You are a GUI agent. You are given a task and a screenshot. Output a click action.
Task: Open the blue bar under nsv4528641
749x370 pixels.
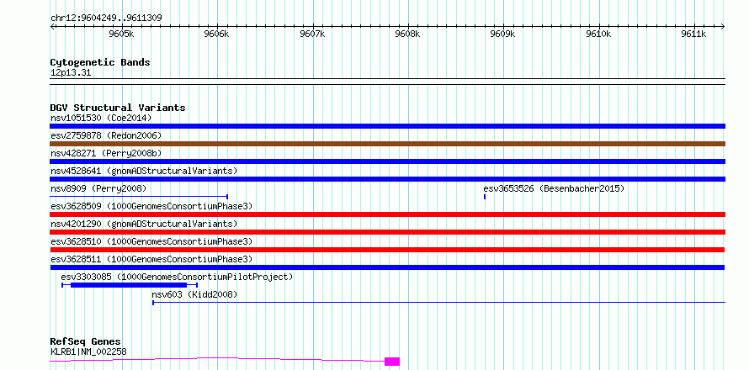coord(387,179)
